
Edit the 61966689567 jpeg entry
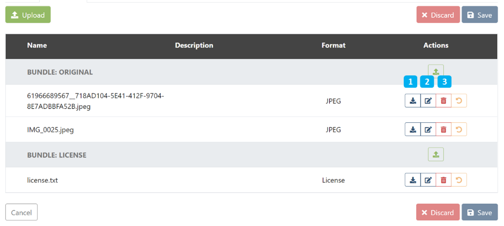point(428,101)
